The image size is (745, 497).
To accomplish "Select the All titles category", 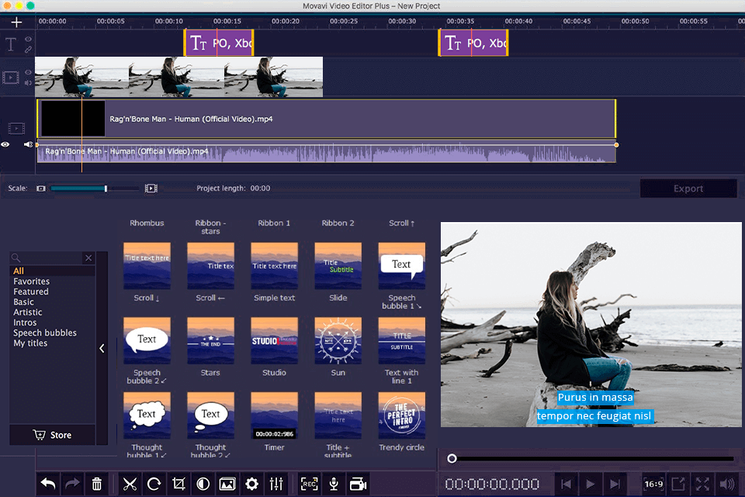I will point(19,270).
